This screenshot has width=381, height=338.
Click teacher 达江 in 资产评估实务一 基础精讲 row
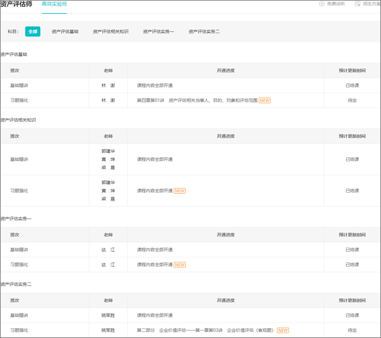tap(108, 250)
